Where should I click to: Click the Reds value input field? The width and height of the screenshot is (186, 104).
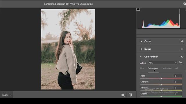(x=178, y=76)
